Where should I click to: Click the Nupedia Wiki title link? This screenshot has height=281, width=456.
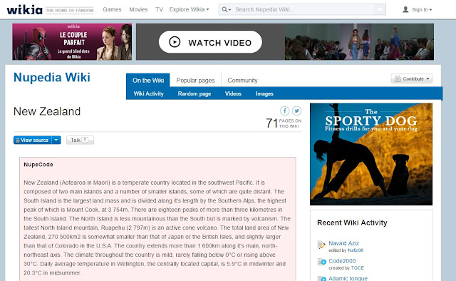click(52, 78)
